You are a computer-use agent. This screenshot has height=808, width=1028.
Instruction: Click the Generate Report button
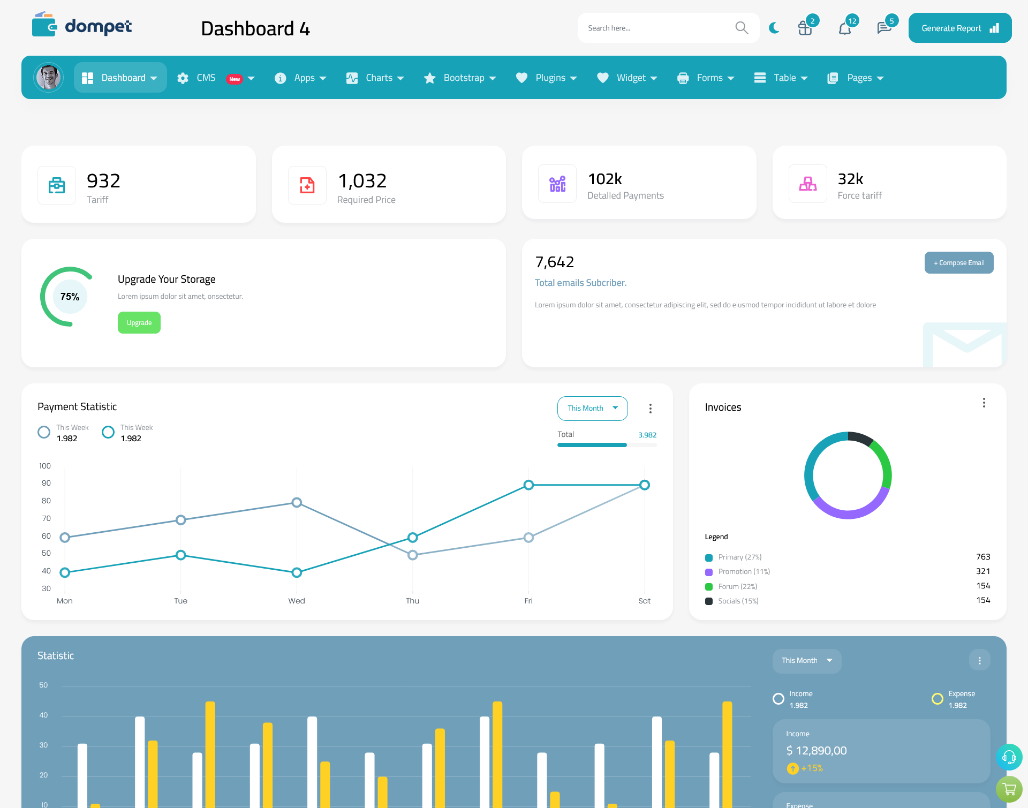[x=957, y=27]
